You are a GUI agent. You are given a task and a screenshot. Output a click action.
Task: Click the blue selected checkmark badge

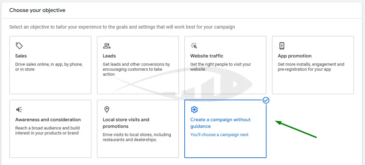pos(266,100)
